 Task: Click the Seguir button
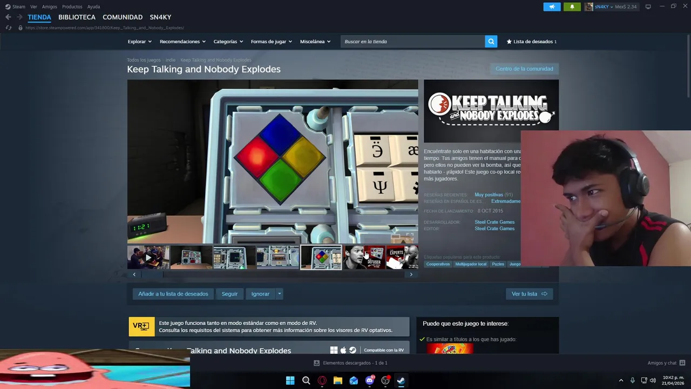229,294
